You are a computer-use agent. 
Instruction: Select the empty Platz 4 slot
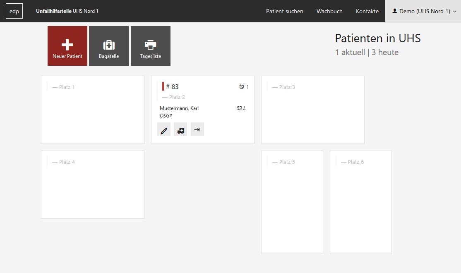pos(93,185)
